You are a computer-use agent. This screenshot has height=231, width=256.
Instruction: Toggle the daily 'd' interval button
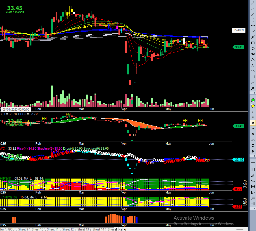click(253, 123)
